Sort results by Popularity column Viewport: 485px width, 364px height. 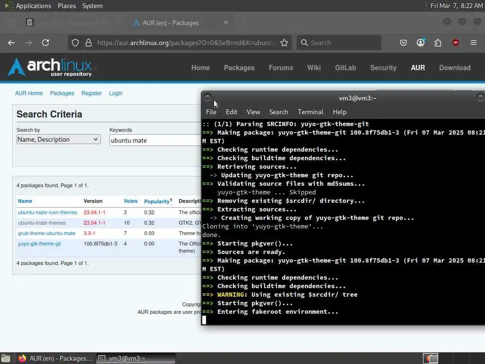(157, 201)
